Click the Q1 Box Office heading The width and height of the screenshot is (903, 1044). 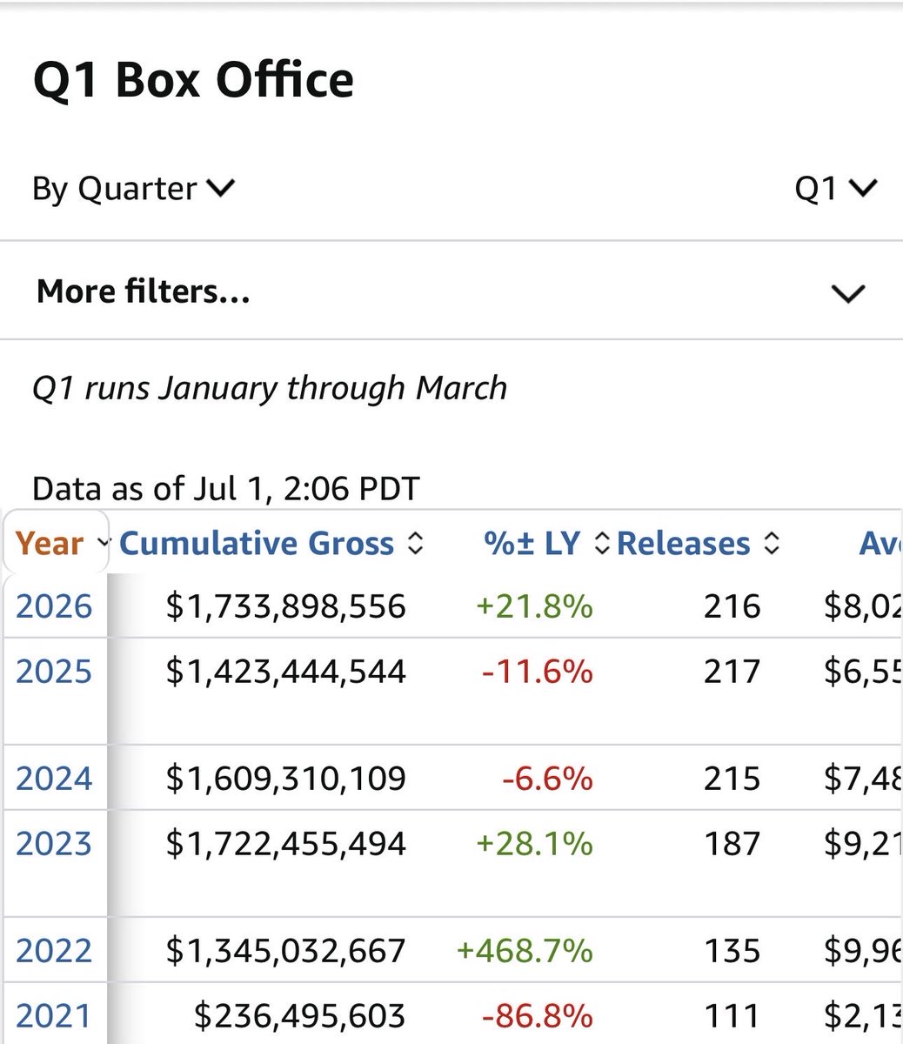pos(193,80)
